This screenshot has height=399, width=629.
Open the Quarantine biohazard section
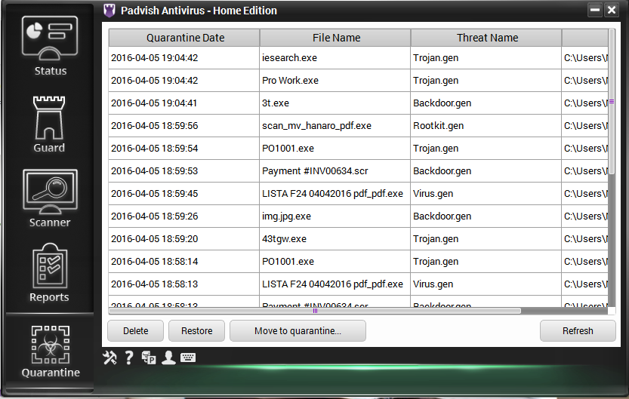(51, 351)
